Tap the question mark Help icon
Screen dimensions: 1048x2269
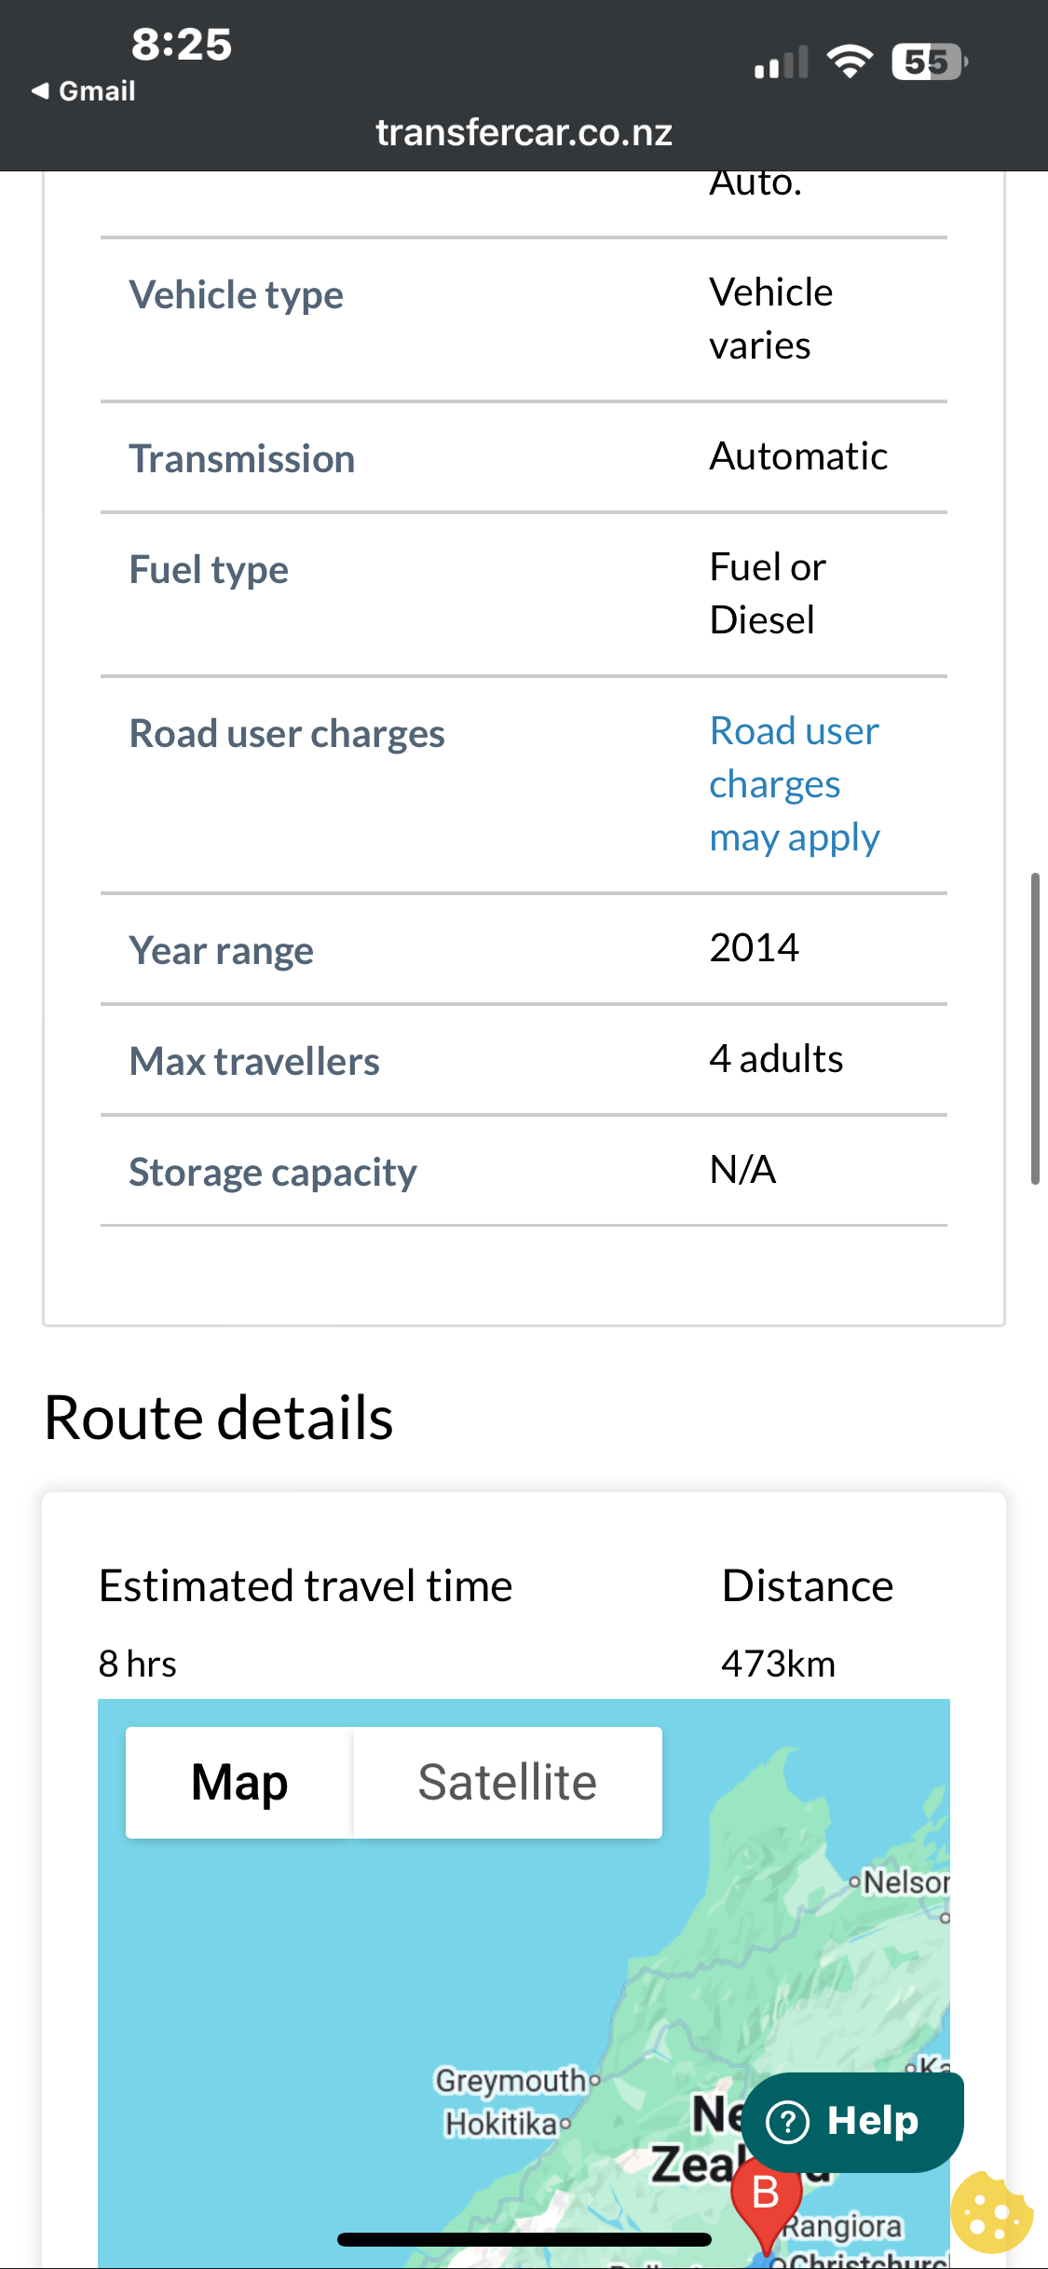pyautogui.click(x=788, y=2122)
